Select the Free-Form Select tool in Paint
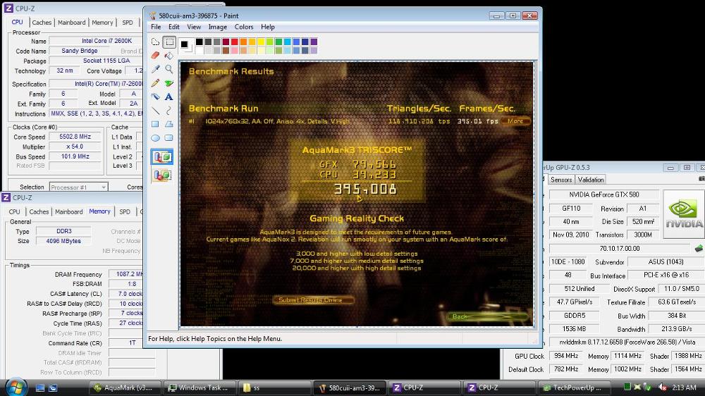 point(156,42)
